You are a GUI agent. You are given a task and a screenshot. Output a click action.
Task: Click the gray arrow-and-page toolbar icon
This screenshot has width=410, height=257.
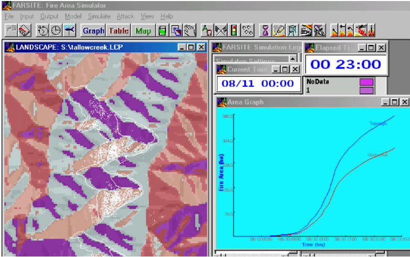11,30
